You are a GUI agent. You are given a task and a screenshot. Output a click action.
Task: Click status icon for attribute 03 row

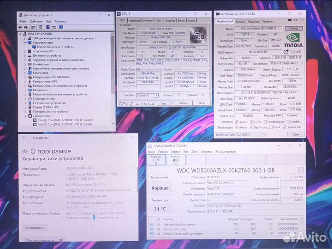(152, 229)
